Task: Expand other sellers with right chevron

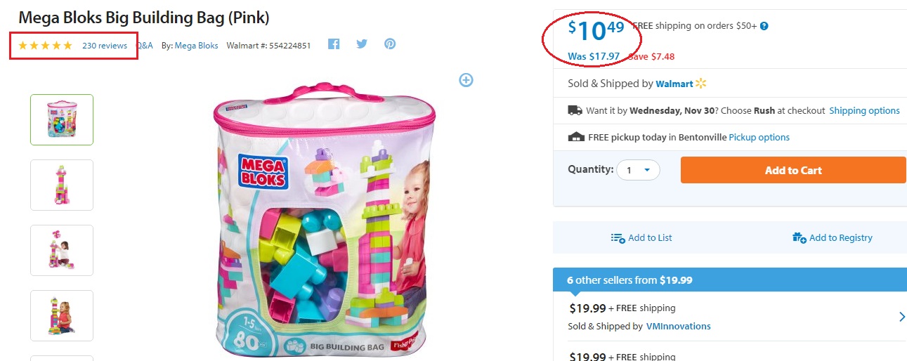Action: (902, 317)
